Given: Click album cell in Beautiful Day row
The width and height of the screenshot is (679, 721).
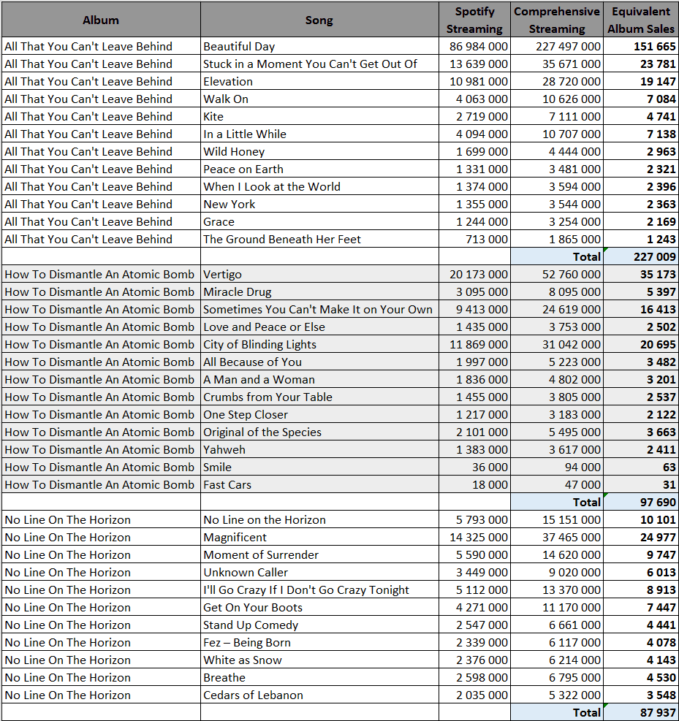Looking at the screenshot, I should 101,46.
